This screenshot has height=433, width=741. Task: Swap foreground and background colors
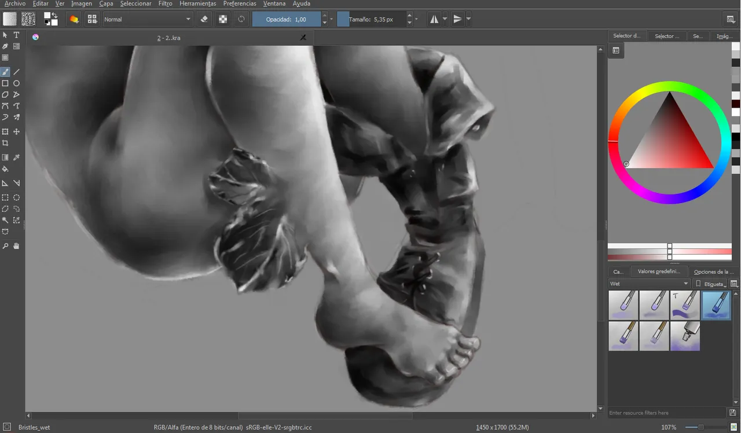pyautogui.click(x=54, y=14)
